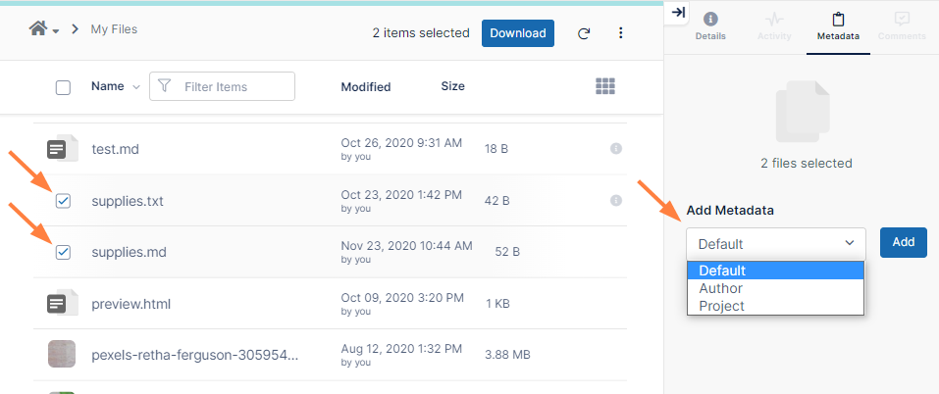939x394 pixels.
Task: Click the Download button
Action: (517, 33)
